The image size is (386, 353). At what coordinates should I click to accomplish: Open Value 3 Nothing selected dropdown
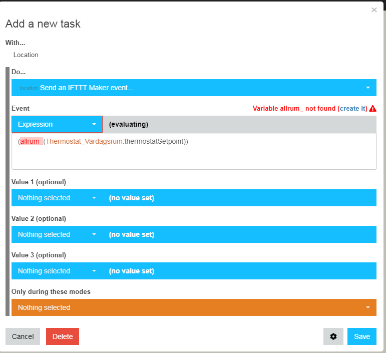tap(57, 271)
